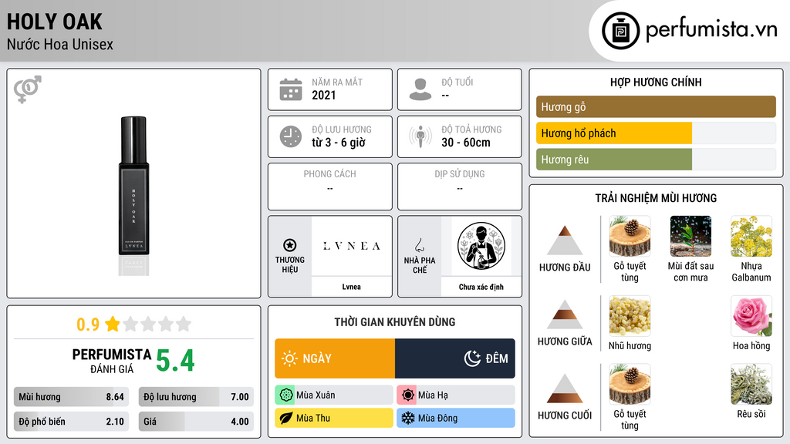The width and height of the screenshot is (790, 444).
Task: Click the Nước Hoa Unisex subtitle
Action: pyautogui.click(x=60, y=45)
